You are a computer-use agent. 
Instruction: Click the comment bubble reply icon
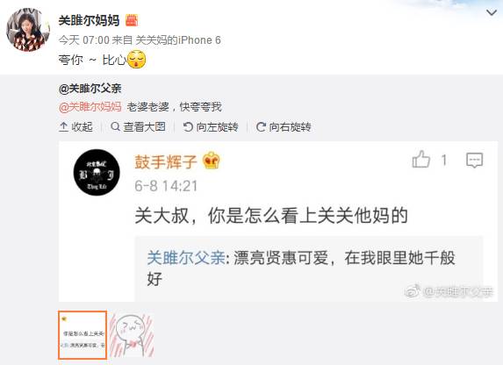tap(474, 160)
